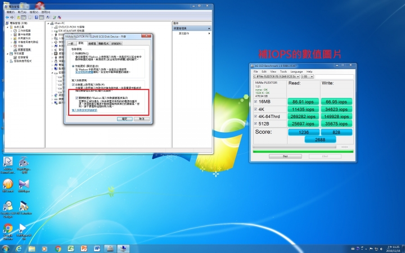Open the Language menu in AS SSD
Viewport: 405px width, 253px height.
[296, 71]
